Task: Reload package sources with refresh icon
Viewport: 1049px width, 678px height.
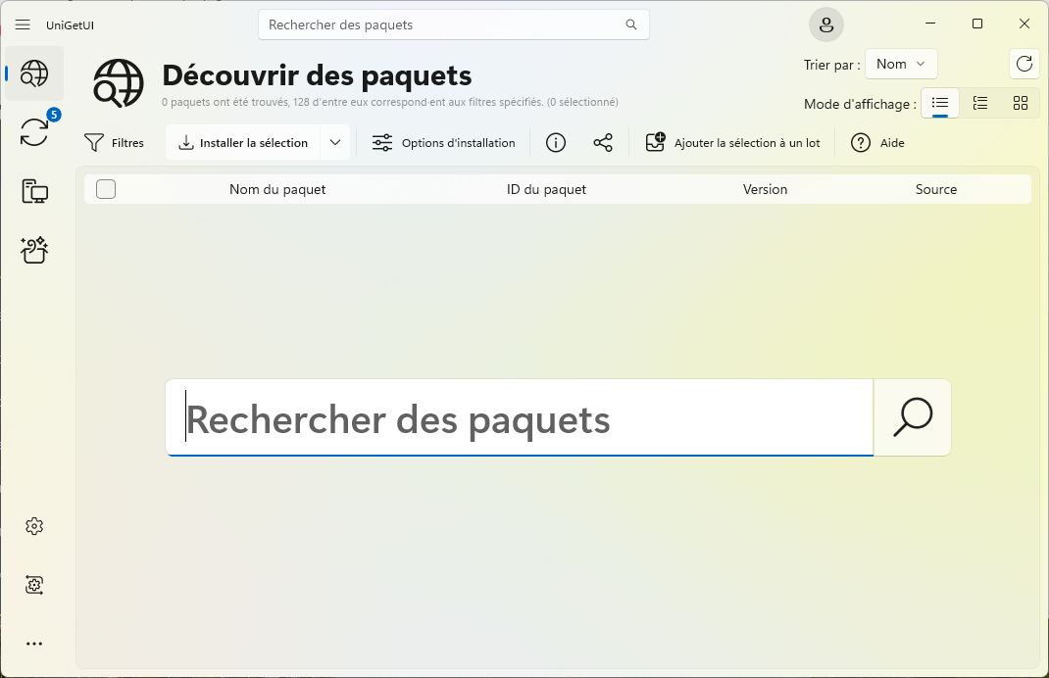Action: pos(1024,64)
